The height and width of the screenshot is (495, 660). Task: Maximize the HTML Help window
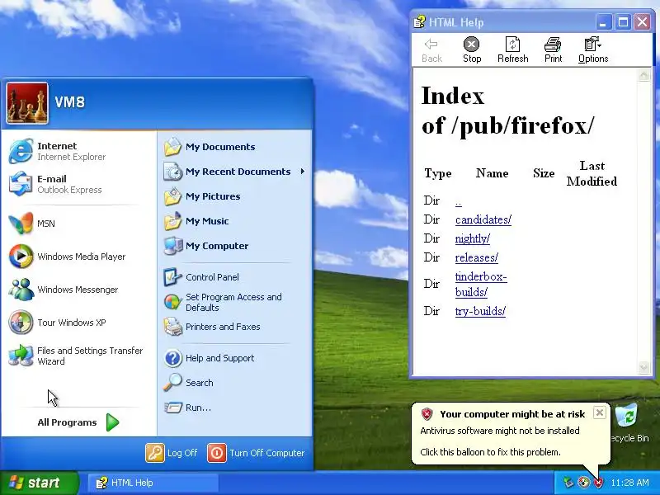(623, 22)
